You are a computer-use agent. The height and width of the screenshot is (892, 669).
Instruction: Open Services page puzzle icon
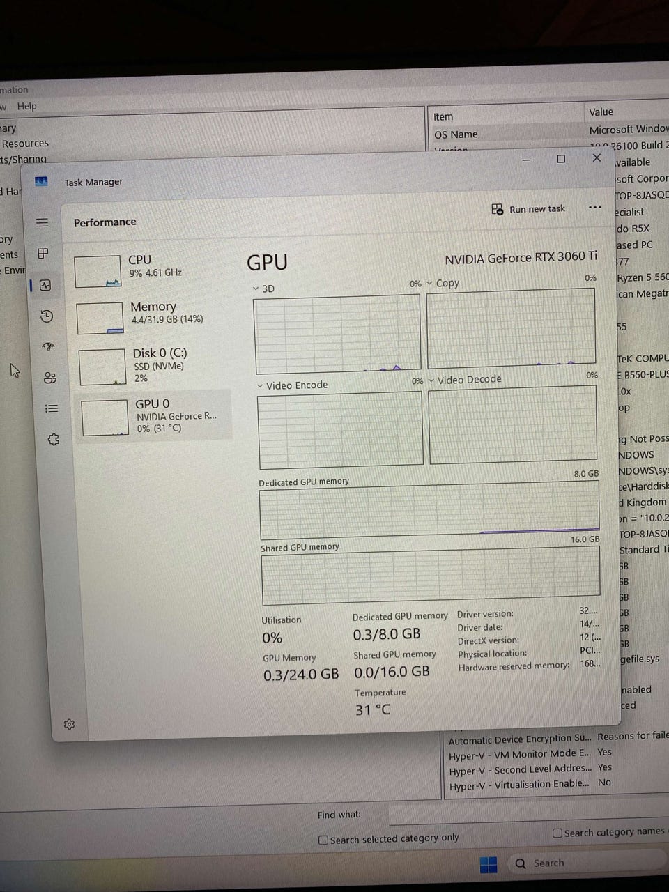click(53, 440)
